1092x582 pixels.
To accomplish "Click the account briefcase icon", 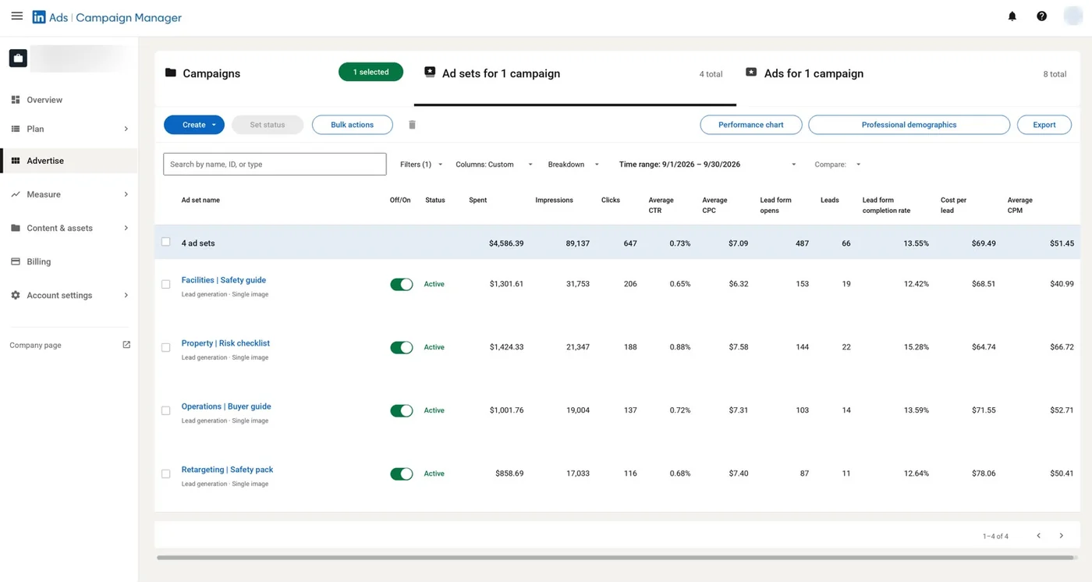I will point(18,58).
